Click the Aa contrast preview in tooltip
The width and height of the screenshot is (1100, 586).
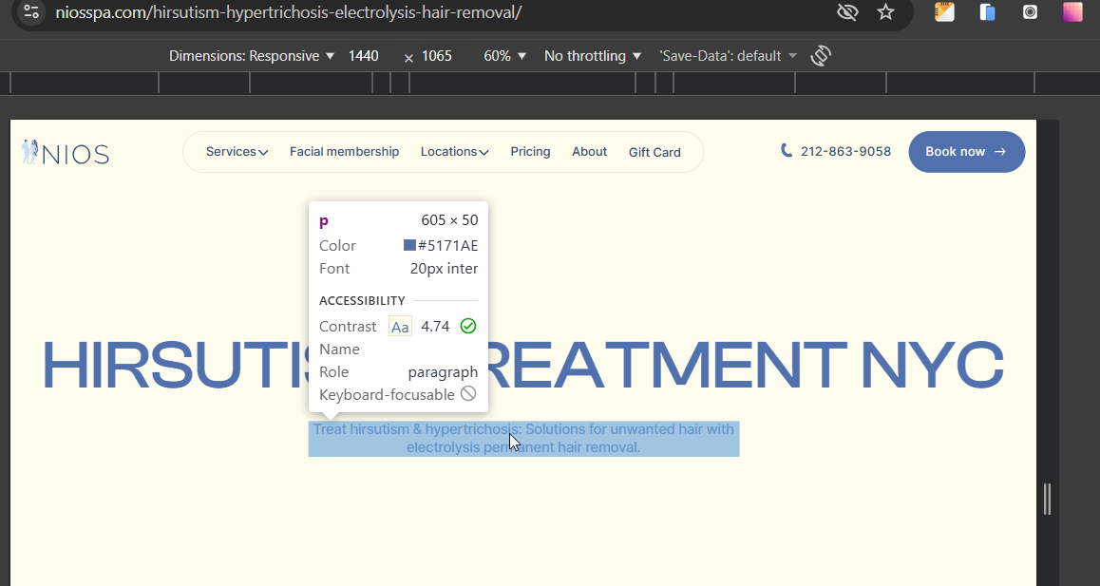pos(400,327)
